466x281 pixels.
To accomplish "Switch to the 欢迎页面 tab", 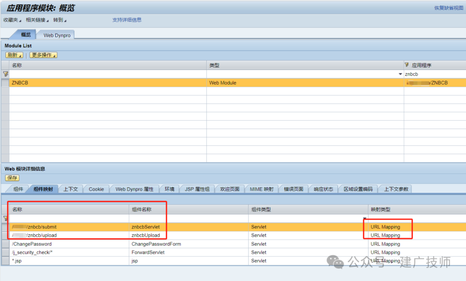I will (x=230, y=189).
